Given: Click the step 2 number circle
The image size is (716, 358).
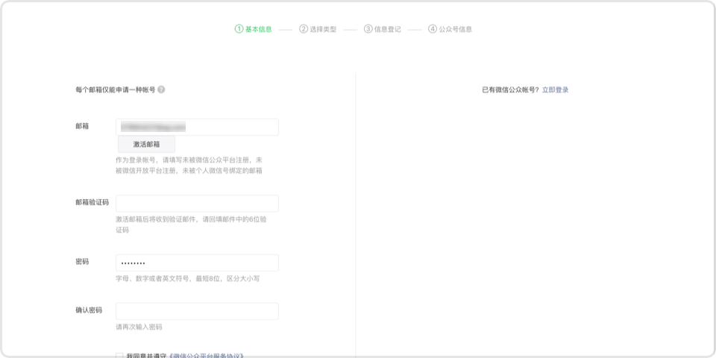Looking at the screenshot, I should click(x=304, y=29).
